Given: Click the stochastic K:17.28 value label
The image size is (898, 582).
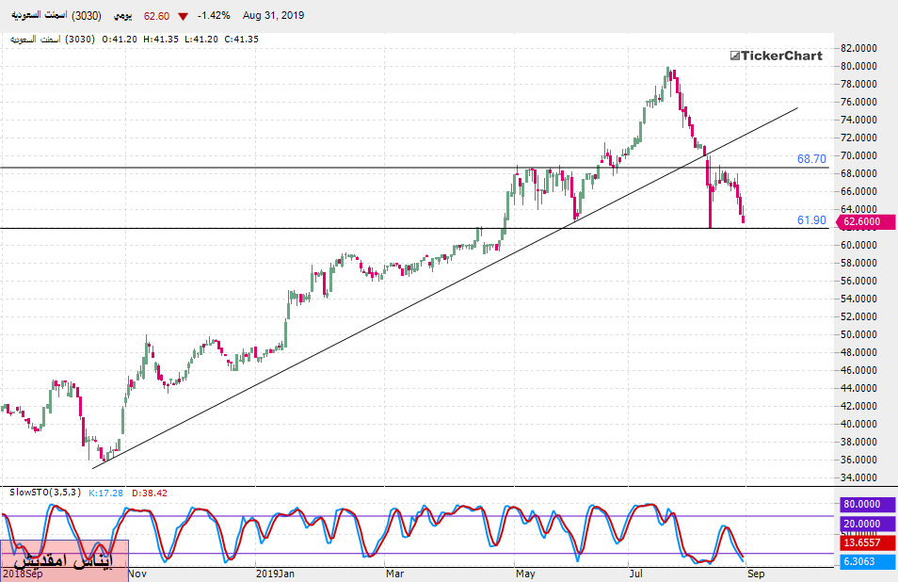Looking at the screenshot, I should pos(105,493).
